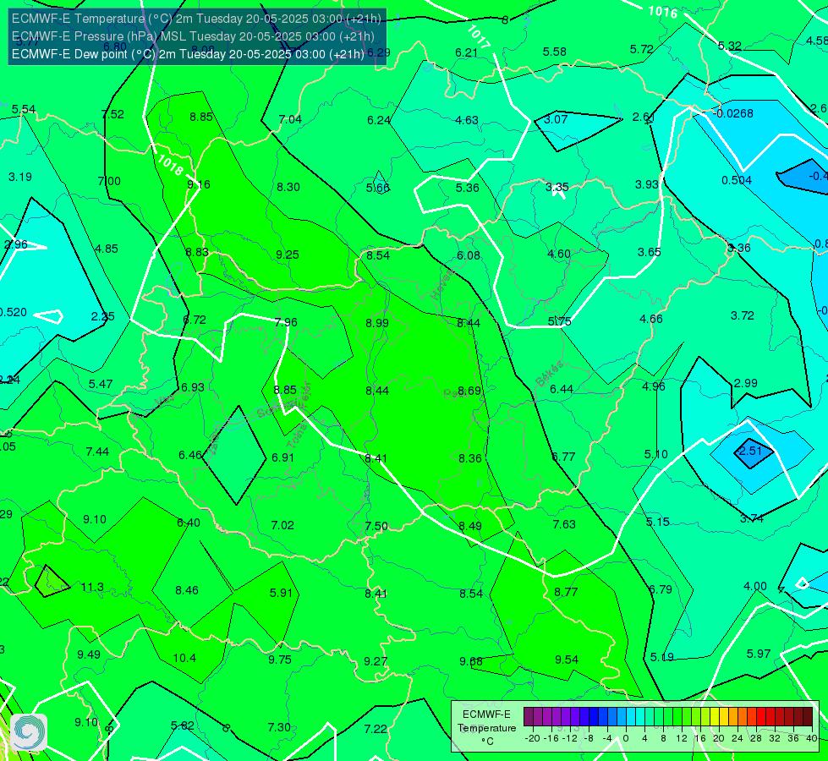This screenshot has height=761, width=828.
Task: Click the 5.58 temperature value
Action: coord(555,52)
